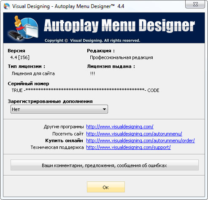This screenshot has height=200, width=208.
Task: Click the version value 4.4 [156]
Action: (x=20, y=57)
